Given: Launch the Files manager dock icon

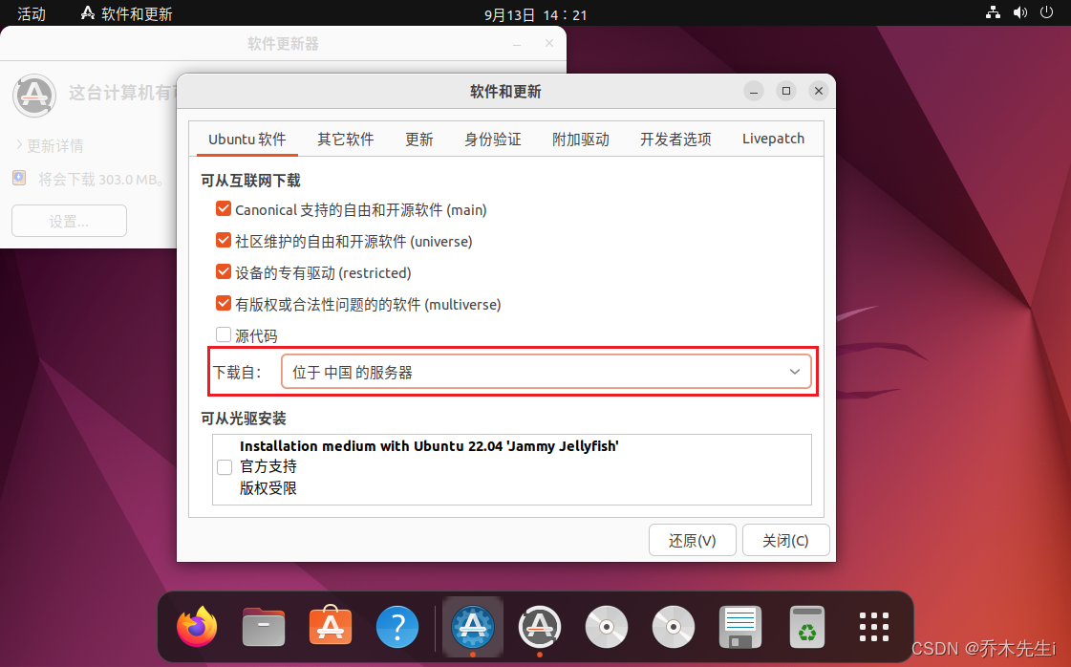Looking at the screenshot, I should click(264, 626).
